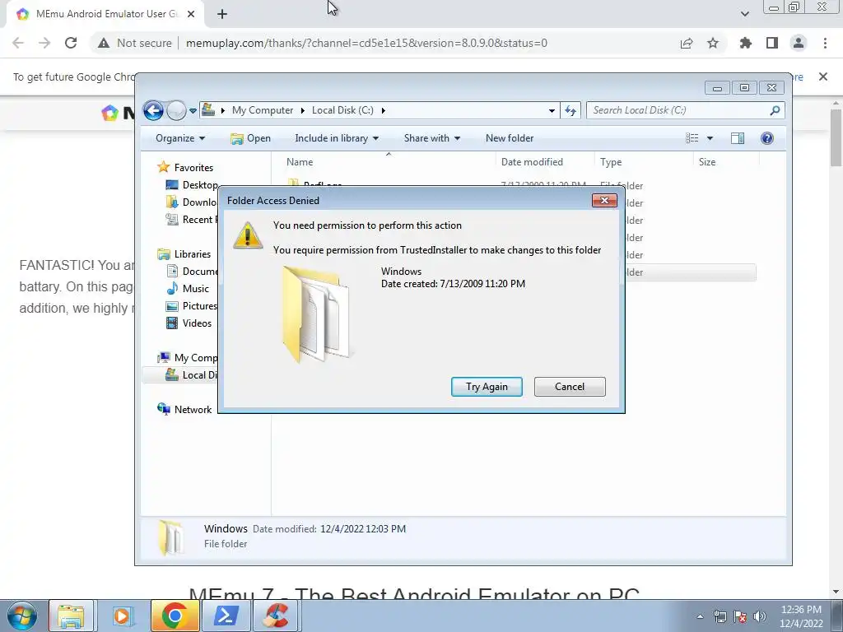Open a new Chrome tab
Image resolution: width=843 pixels, height=632 pixels.
click(222, 15)
